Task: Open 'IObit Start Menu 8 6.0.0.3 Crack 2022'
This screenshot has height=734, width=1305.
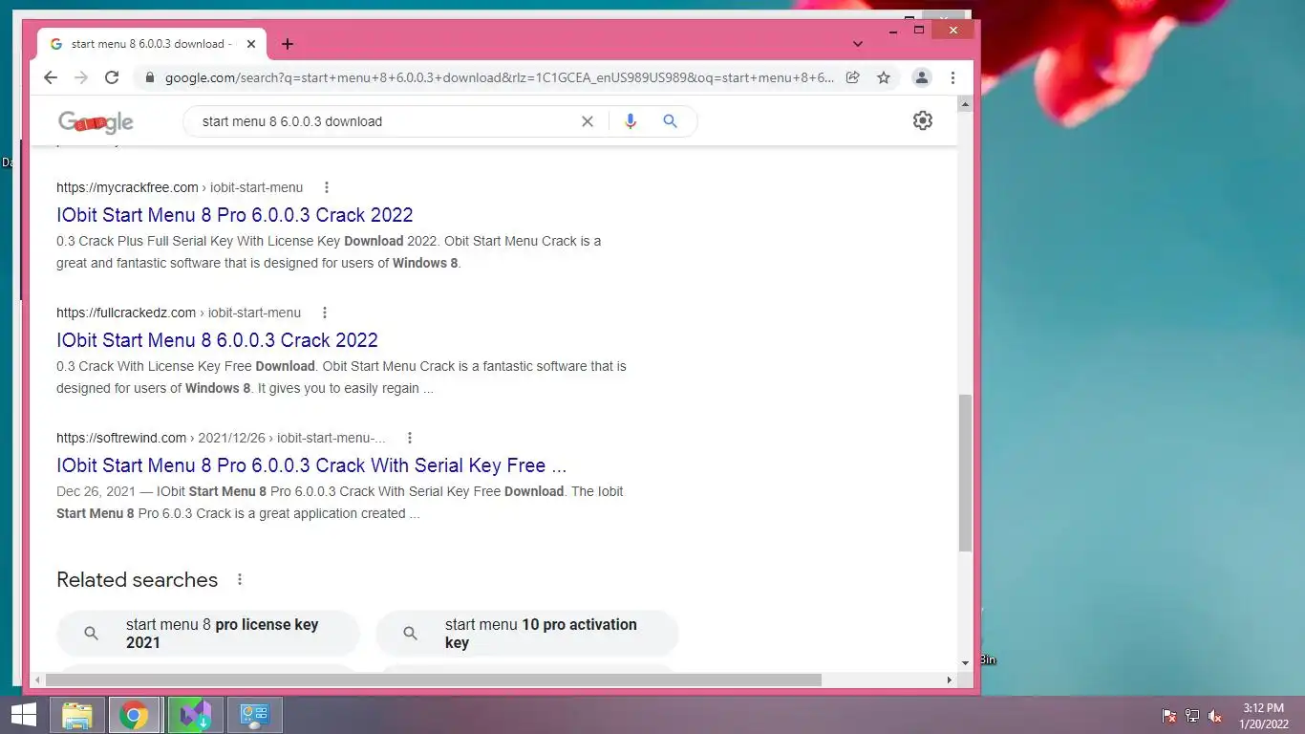Action: (x=217, y=340)
